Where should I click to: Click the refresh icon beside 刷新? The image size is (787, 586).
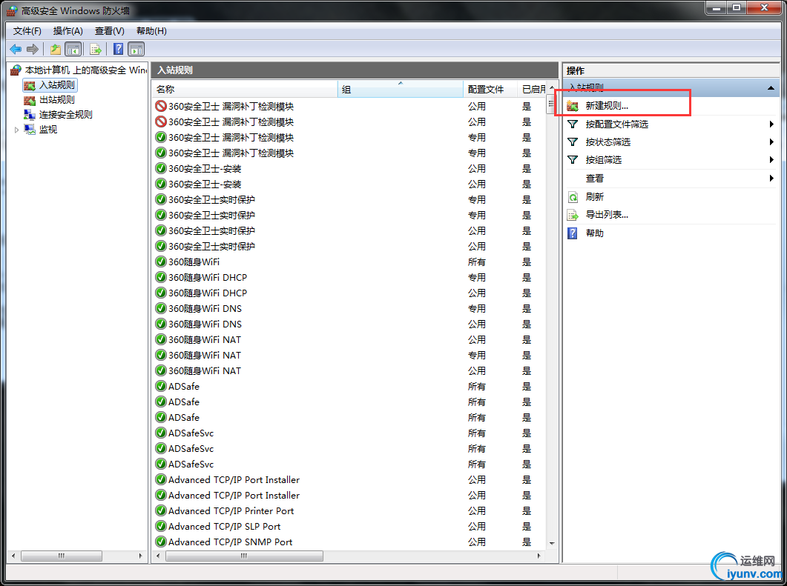tap(573, 197)
